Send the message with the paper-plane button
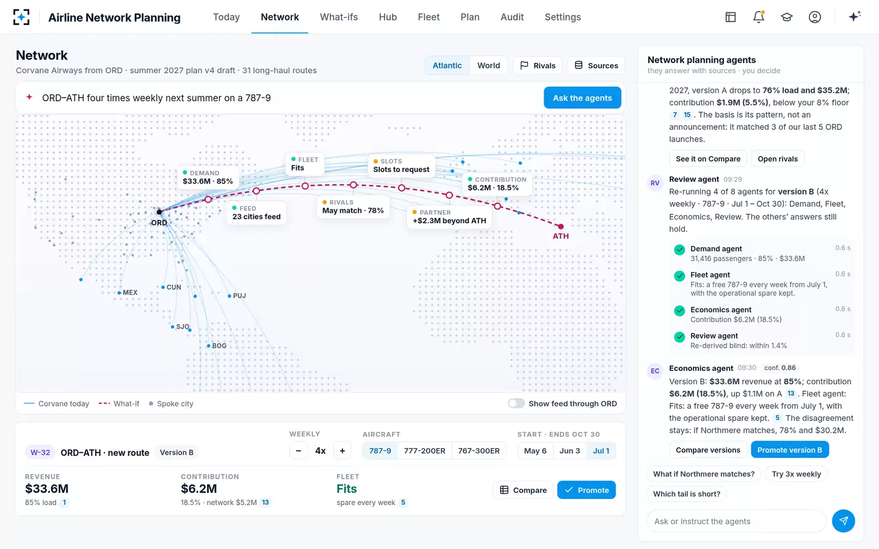The height and width of the screenshot is (549, 879). point(844,521)
